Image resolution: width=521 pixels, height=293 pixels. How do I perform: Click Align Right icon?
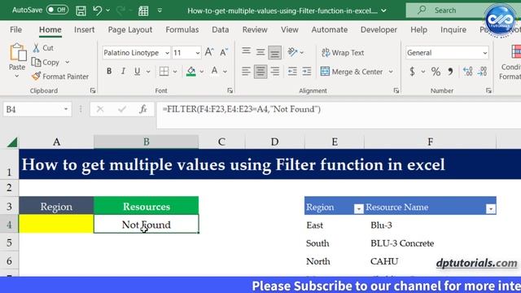click(275, 71)
